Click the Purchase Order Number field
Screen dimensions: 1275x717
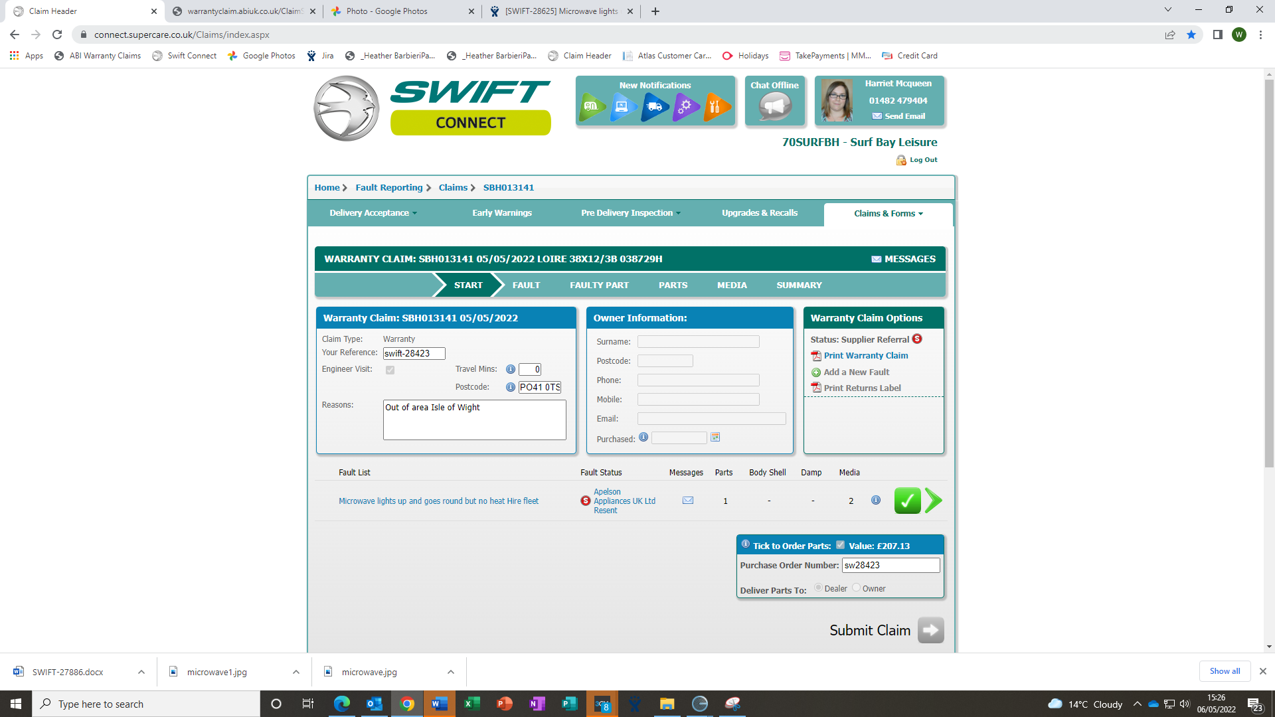890,566
